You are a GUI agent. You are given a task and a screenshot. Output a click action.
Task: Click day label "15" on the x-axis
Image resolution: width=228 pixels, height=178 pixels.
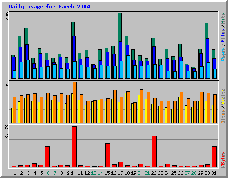point(107,173)
